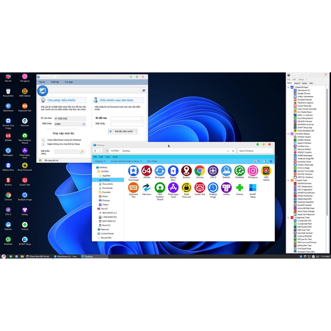Switch to the Notes tab in PStart

pos(304,83)
